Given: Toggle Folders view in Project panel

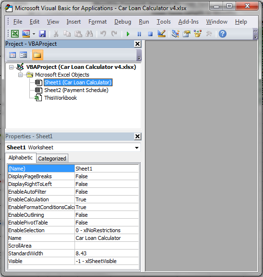Looking at the screenshot, I should (38, 55).
